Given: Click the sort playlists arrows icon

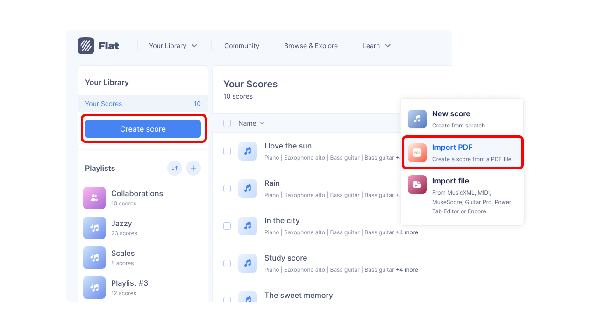Looking at the screenshot, I should [x=175, y=168].
